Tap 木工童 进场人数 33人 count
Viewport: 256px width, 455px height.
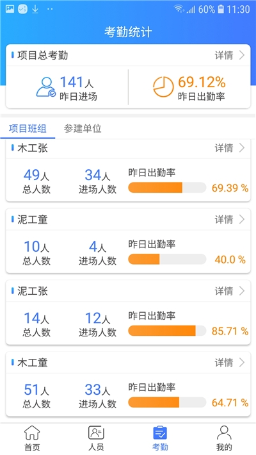pyautogui.click(x=97, y=390)
